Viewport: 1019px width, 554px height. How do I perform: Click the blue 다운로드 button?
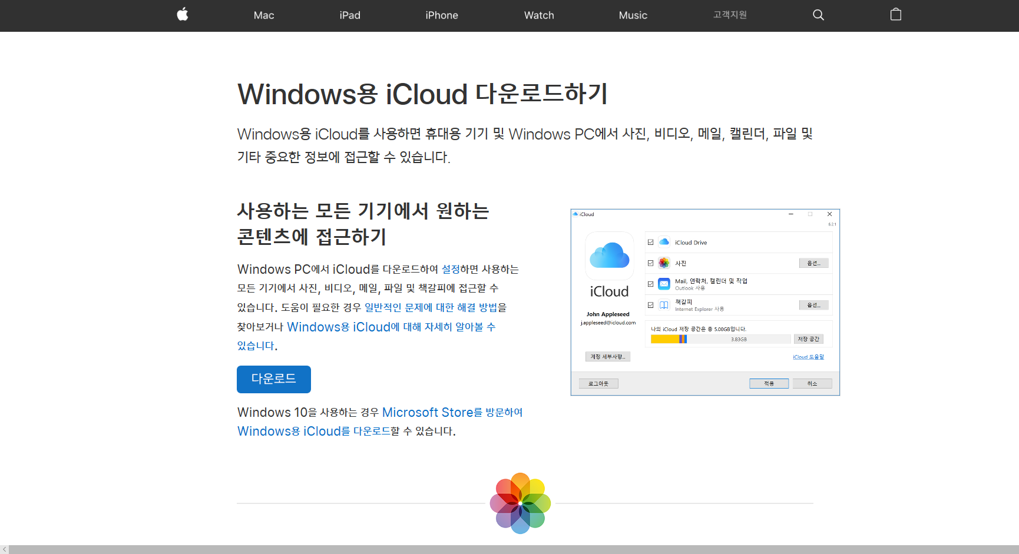pyautogui.click(x=274, y=379)
